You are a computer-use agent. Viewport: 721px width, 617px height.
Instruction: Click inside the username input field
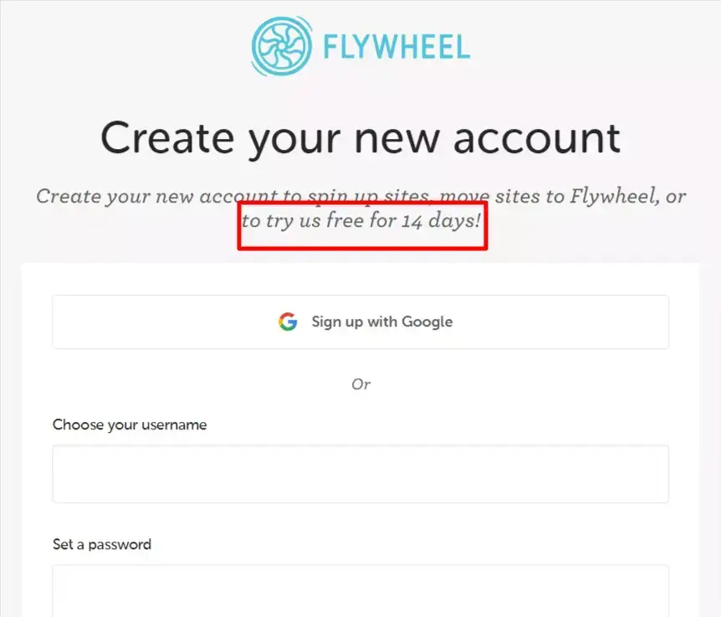point(360,473)
